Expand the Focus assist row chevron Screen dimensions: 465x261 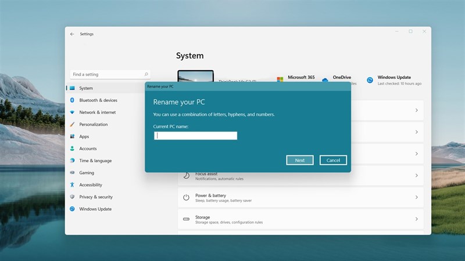pyautogui.click(x=417, y=176)
